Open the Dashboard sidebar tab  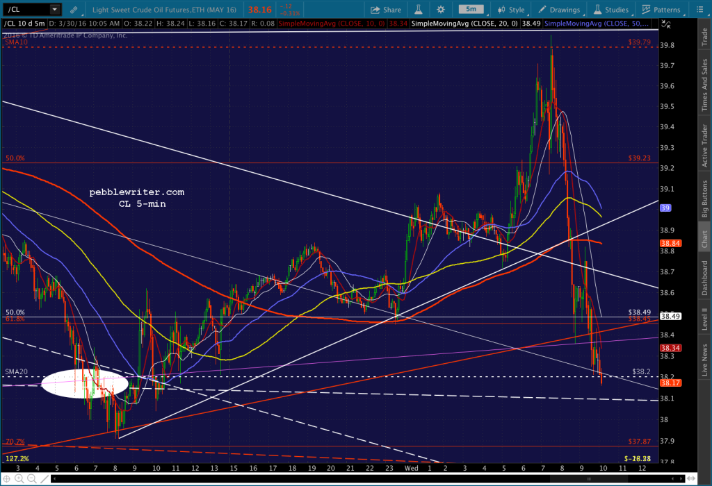[x=705, y=278]
